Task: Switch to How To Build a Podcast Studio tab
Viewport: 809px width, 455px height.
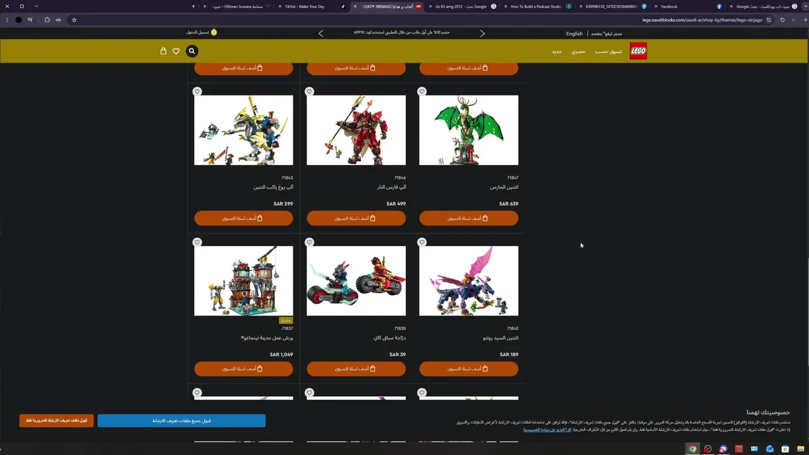Action: (x=537, y=6)
